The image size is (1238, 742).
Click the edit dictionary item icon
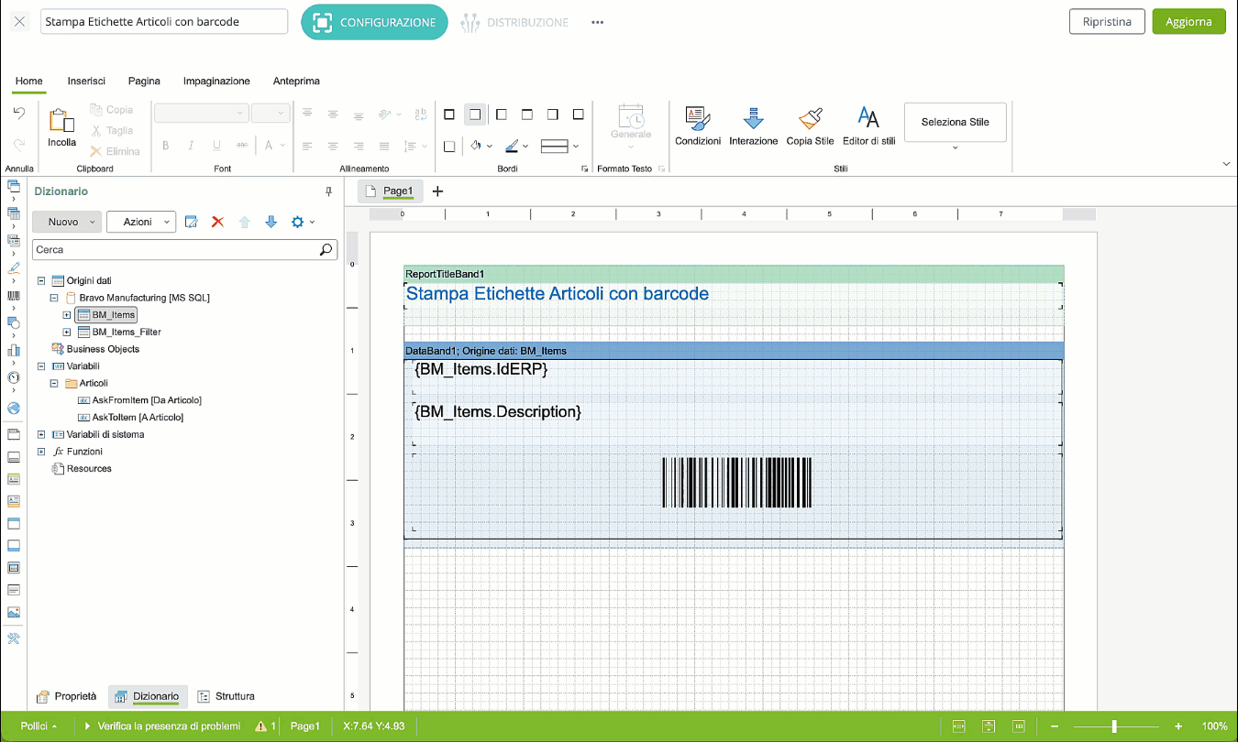(x=192, y=222)
